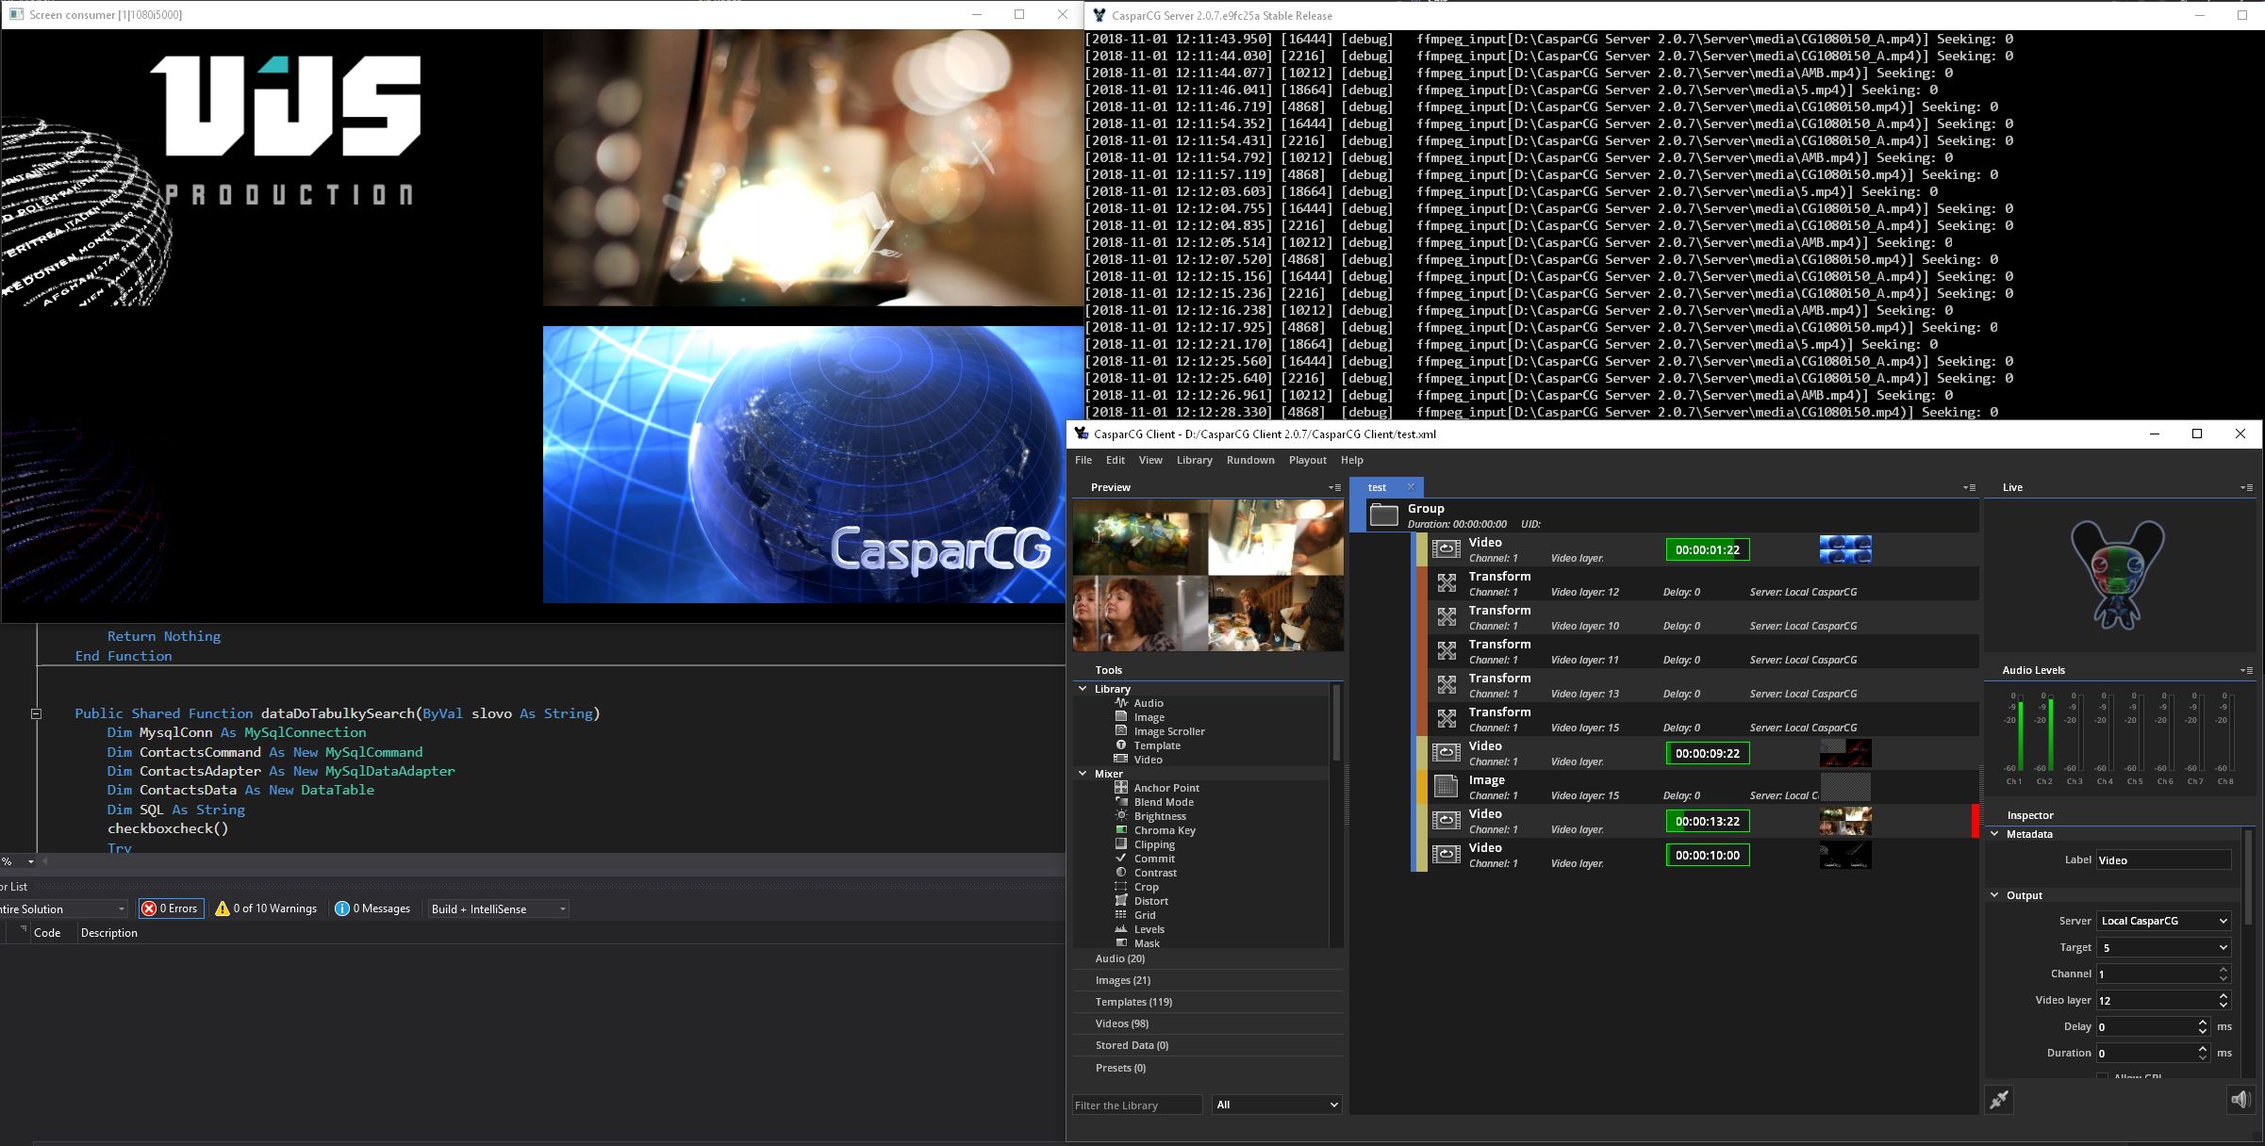Click the 00:00:09:22 video progress bar

pyautogui.click(x=1708, y=753)
